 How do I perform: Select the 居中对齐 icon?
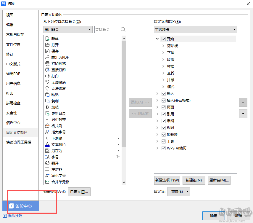point(47,120)
